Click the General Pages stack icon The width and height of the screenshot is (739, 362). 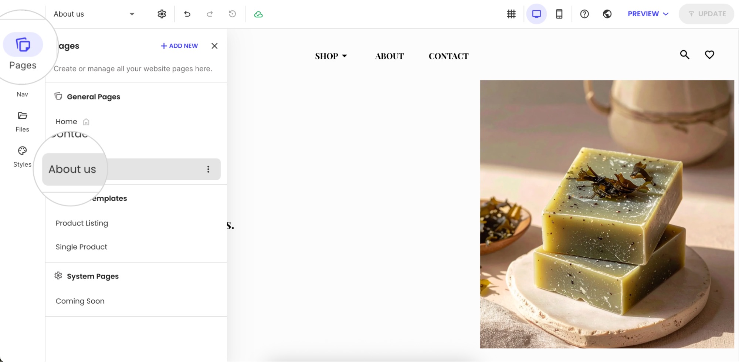click(x=58, y=97)
